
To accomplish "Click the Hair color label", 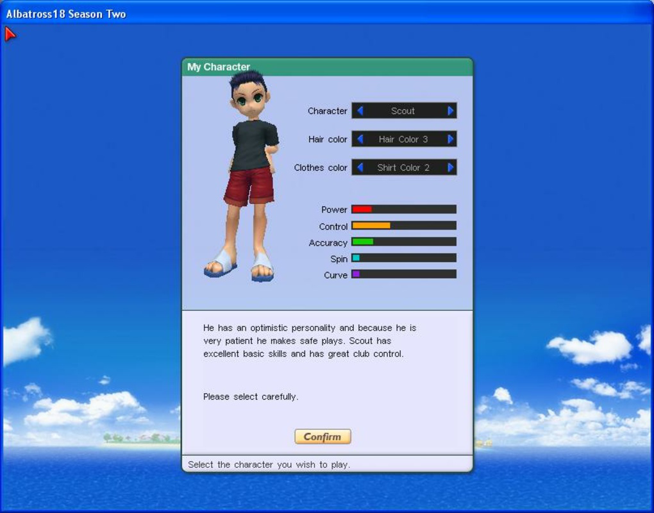I will [328, 139].
